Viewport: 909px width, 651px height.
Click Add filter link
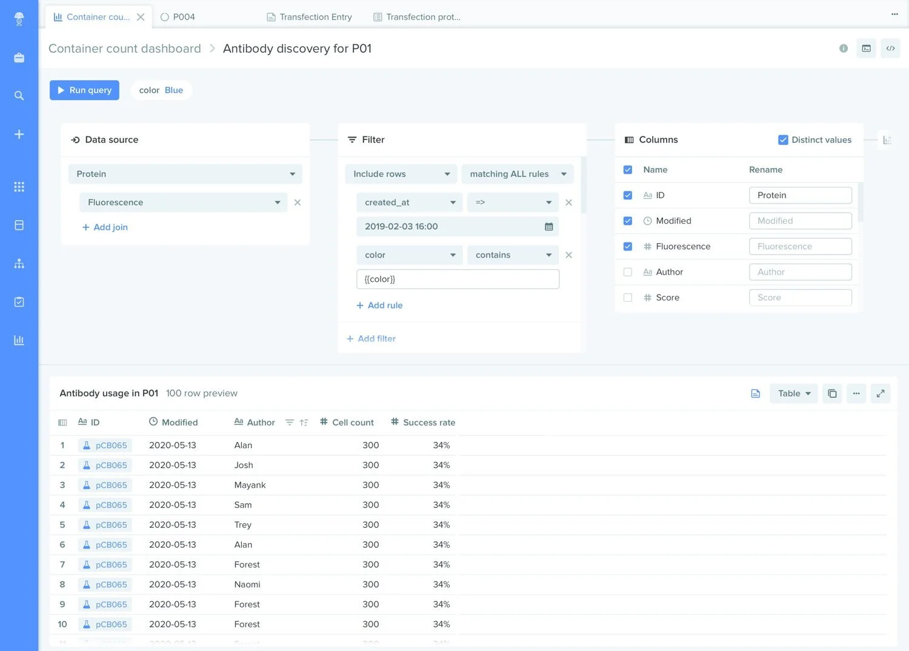pyautogui.click(x=371, y=339)
